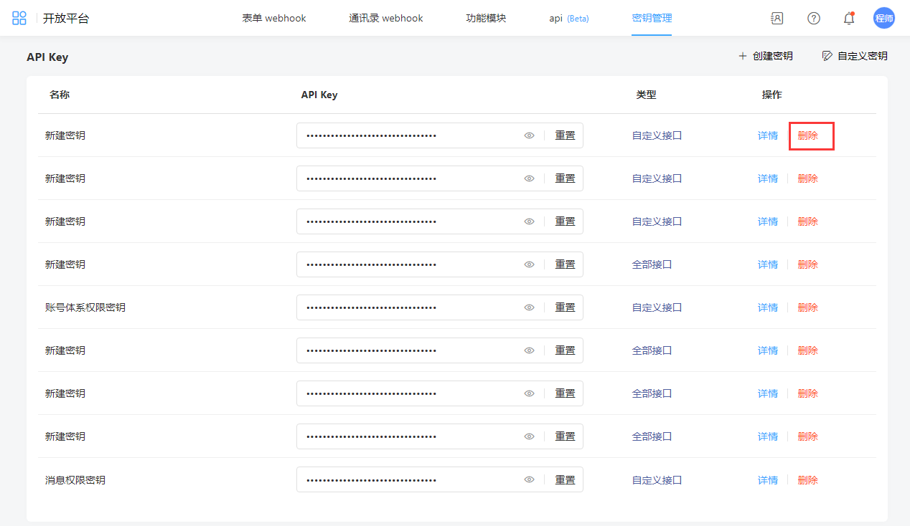Image resolution: width=910 pixels, height=526 pixels.
Task: Click the edit icon for 自定义密钥
Action: click(827, 56)
